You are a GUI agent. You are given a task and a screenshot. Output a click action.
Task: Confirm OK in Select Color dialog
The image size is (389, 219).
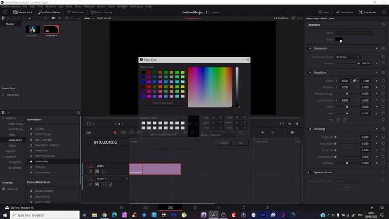coord(241,143)
